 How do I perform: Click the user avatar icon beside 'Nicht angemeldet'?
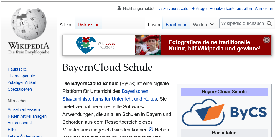click(119, 8)
